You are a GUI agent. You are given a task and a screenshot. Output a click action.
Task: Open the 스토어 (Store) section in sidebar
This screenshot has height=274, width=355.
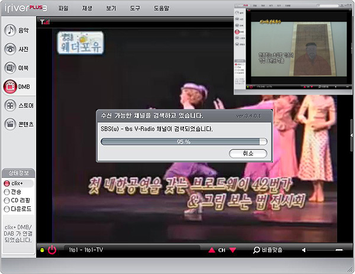pyautogui.click(x=18, y=106)
